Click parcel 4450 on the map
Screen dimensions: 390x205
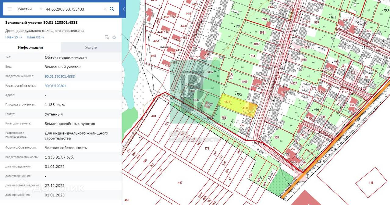click(183, 26)
